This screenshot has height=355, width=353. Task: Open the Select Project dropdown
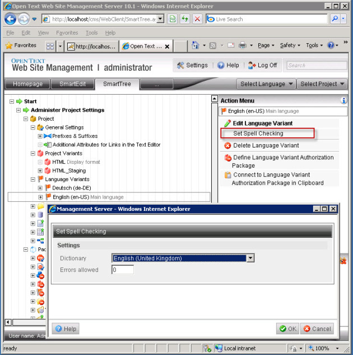322,84
